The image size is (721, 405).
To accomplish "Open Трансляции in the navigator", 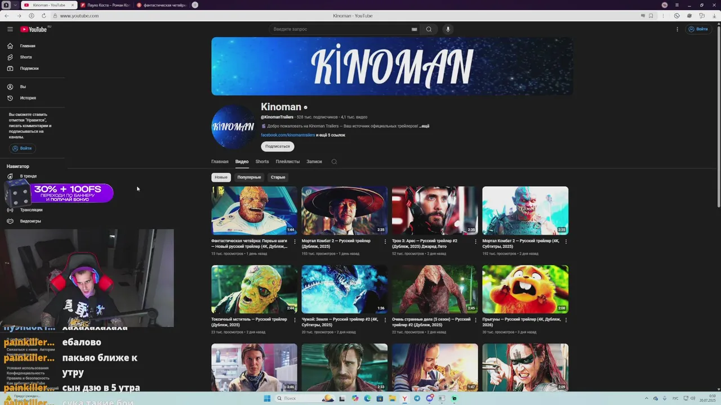I will click(x=31, y=210).
